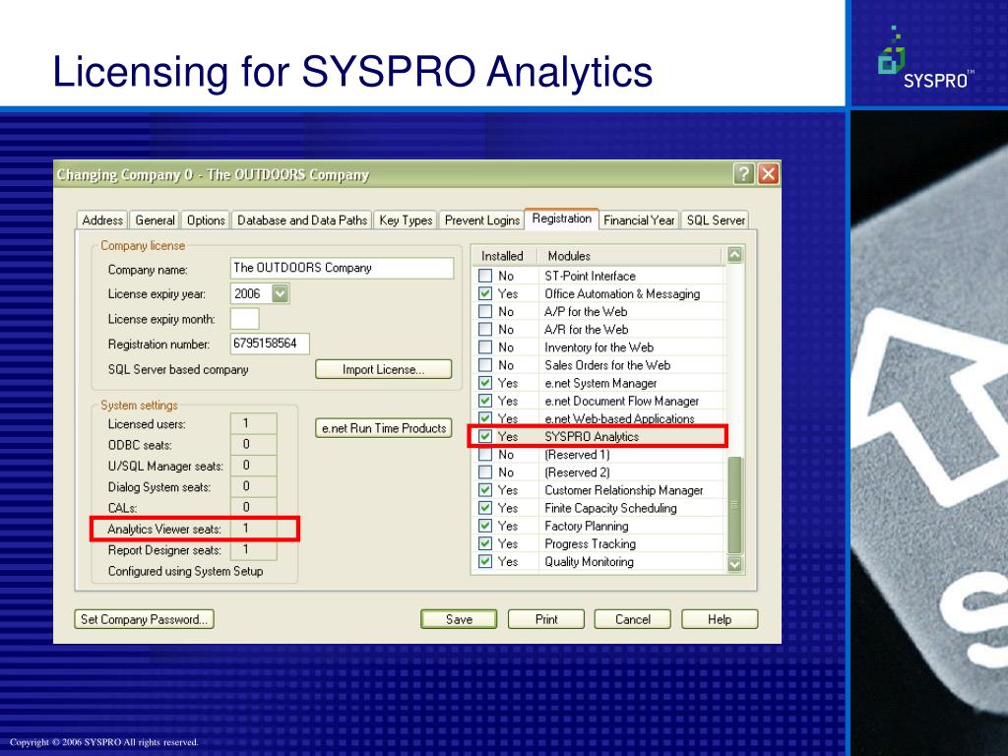Check the (Reserved 1) module checkbox

click(x=485, y=455)
